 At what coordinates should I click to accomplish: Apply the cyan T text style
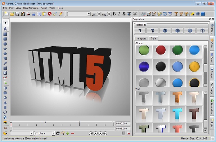[177, 114]
